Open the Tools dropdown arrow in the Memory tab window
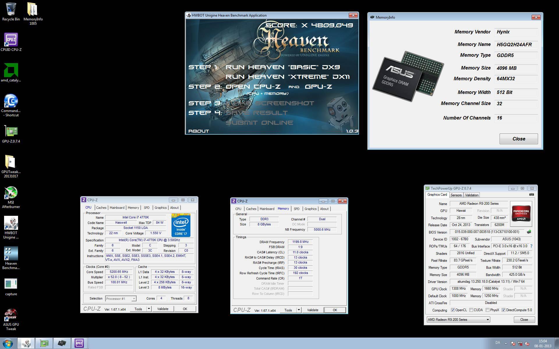 [299, 310]
